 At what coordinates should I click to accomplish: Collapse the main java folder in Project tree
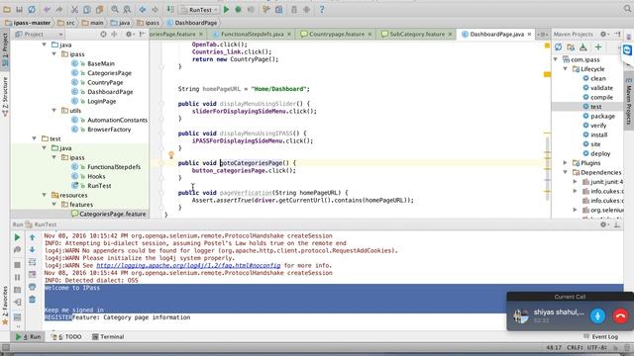(44, 44)
